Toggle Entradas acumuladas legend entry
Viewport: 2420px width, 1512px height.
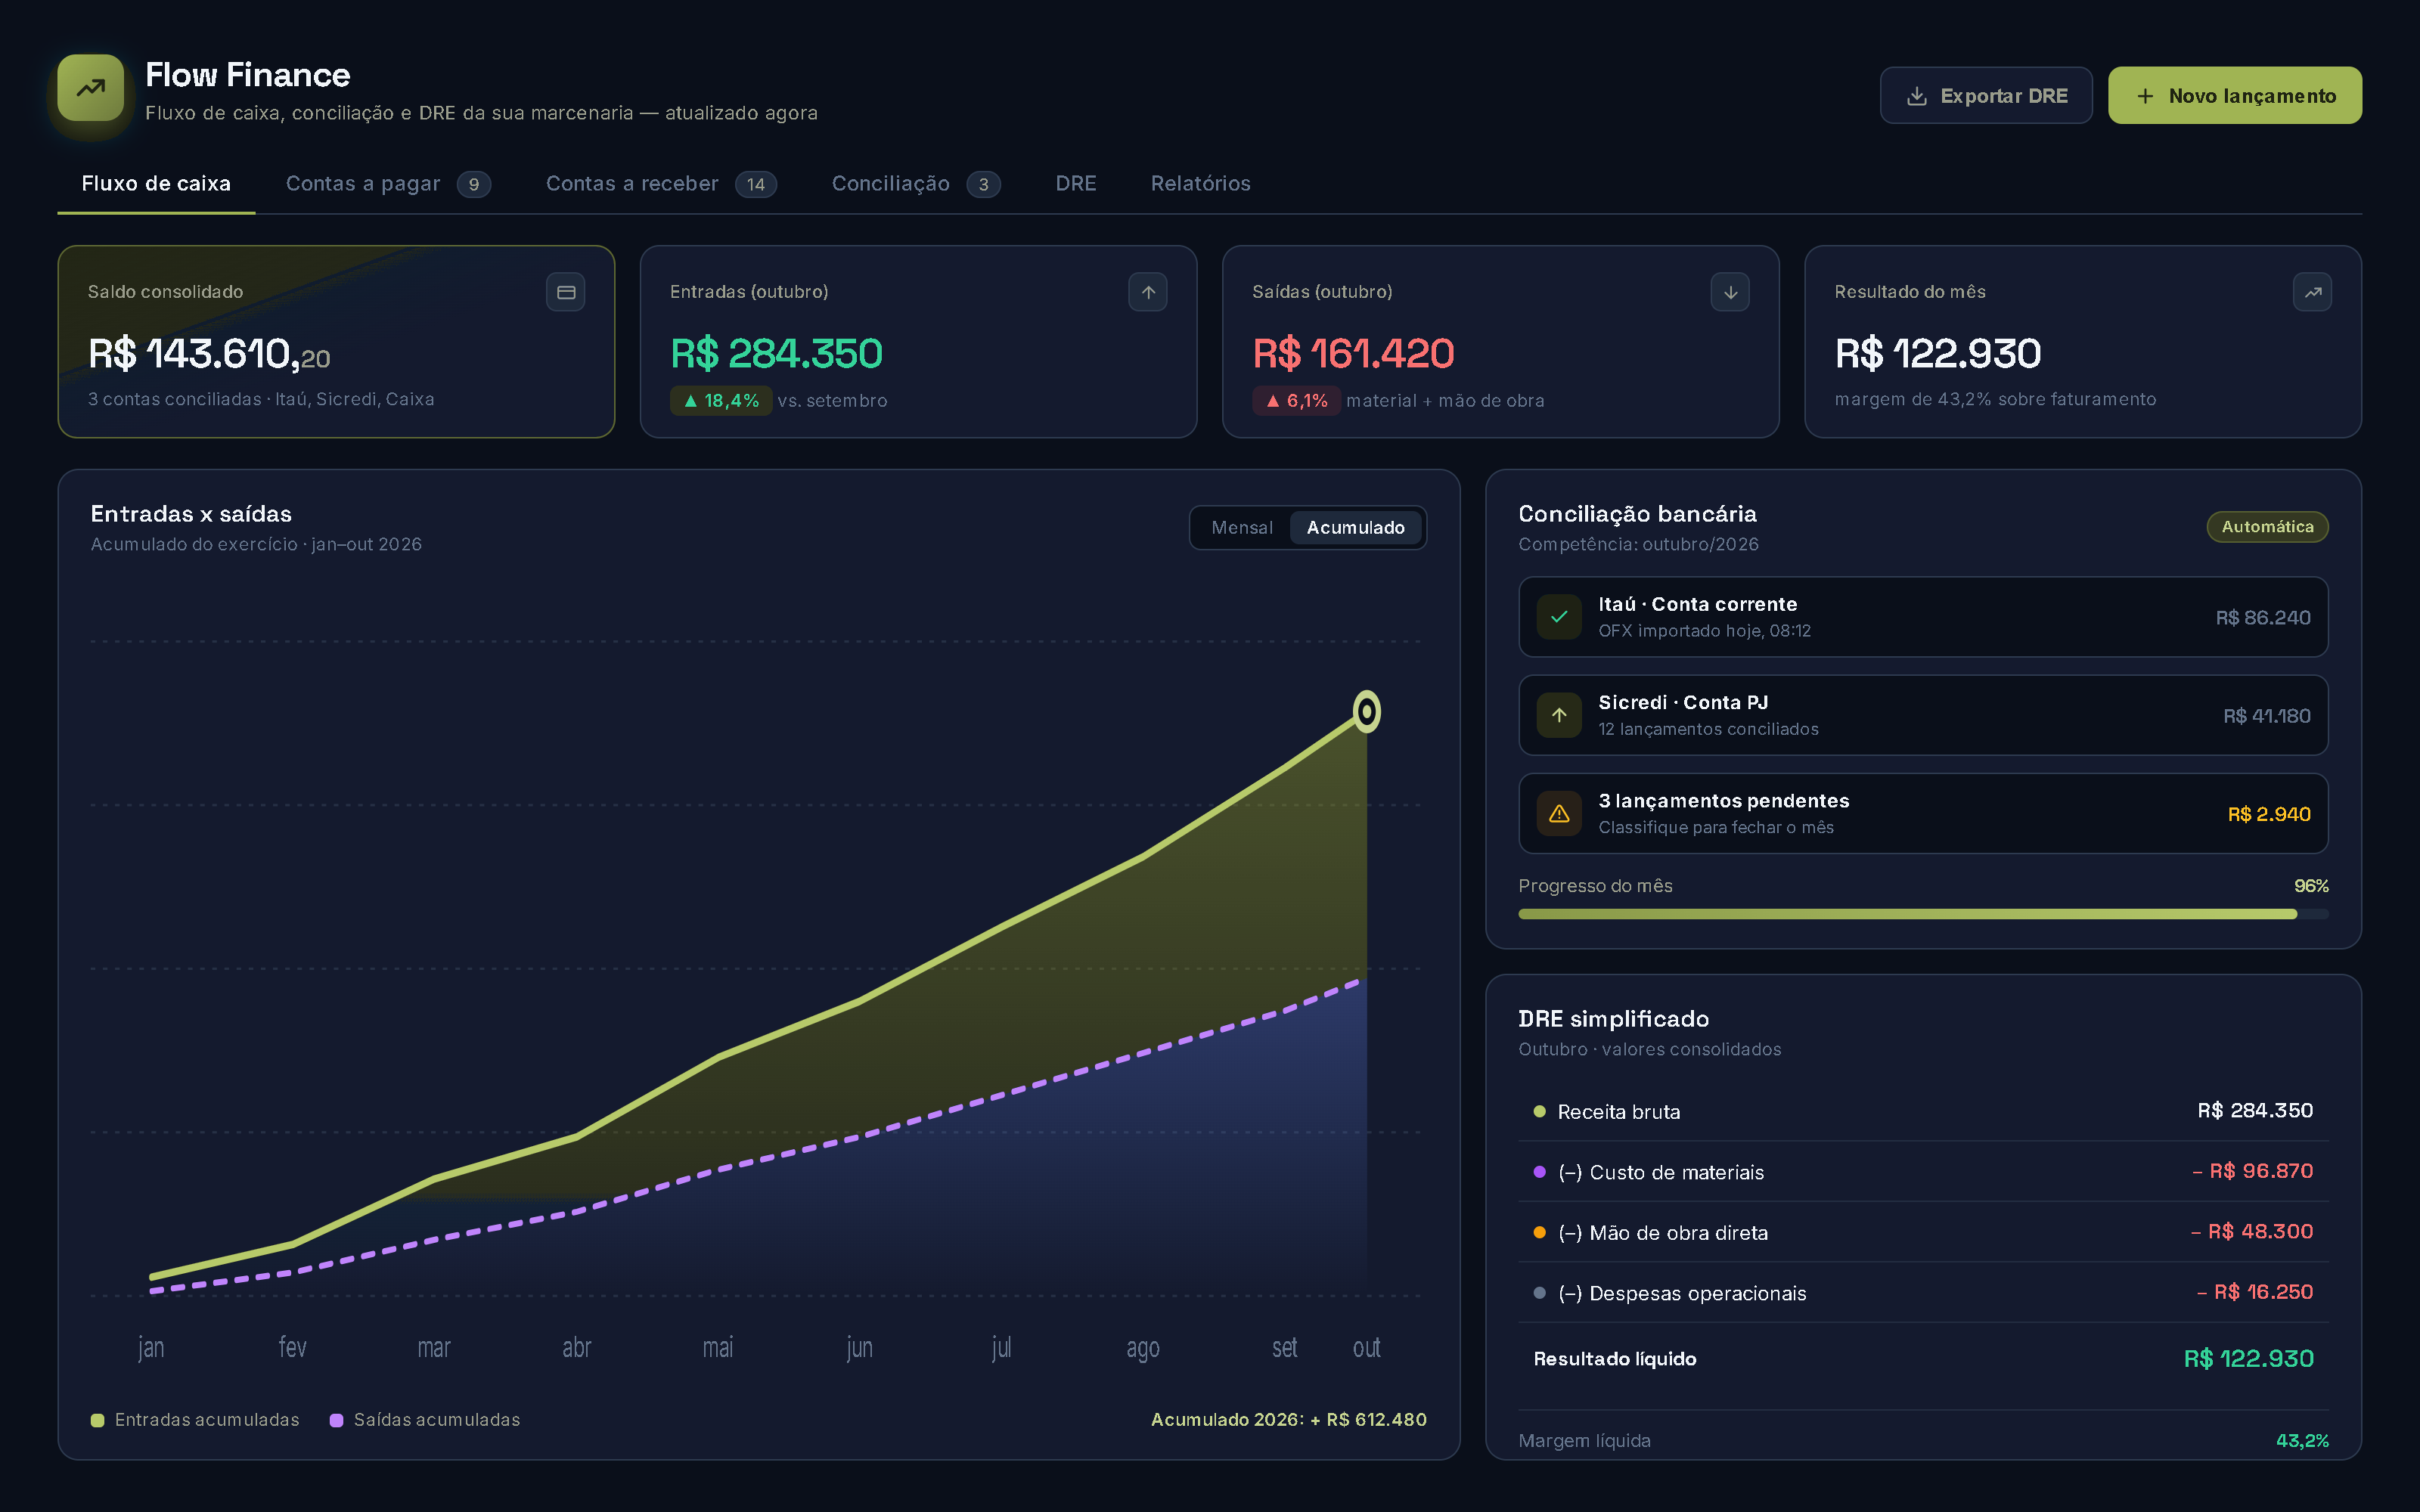[x=195, y=1420]
